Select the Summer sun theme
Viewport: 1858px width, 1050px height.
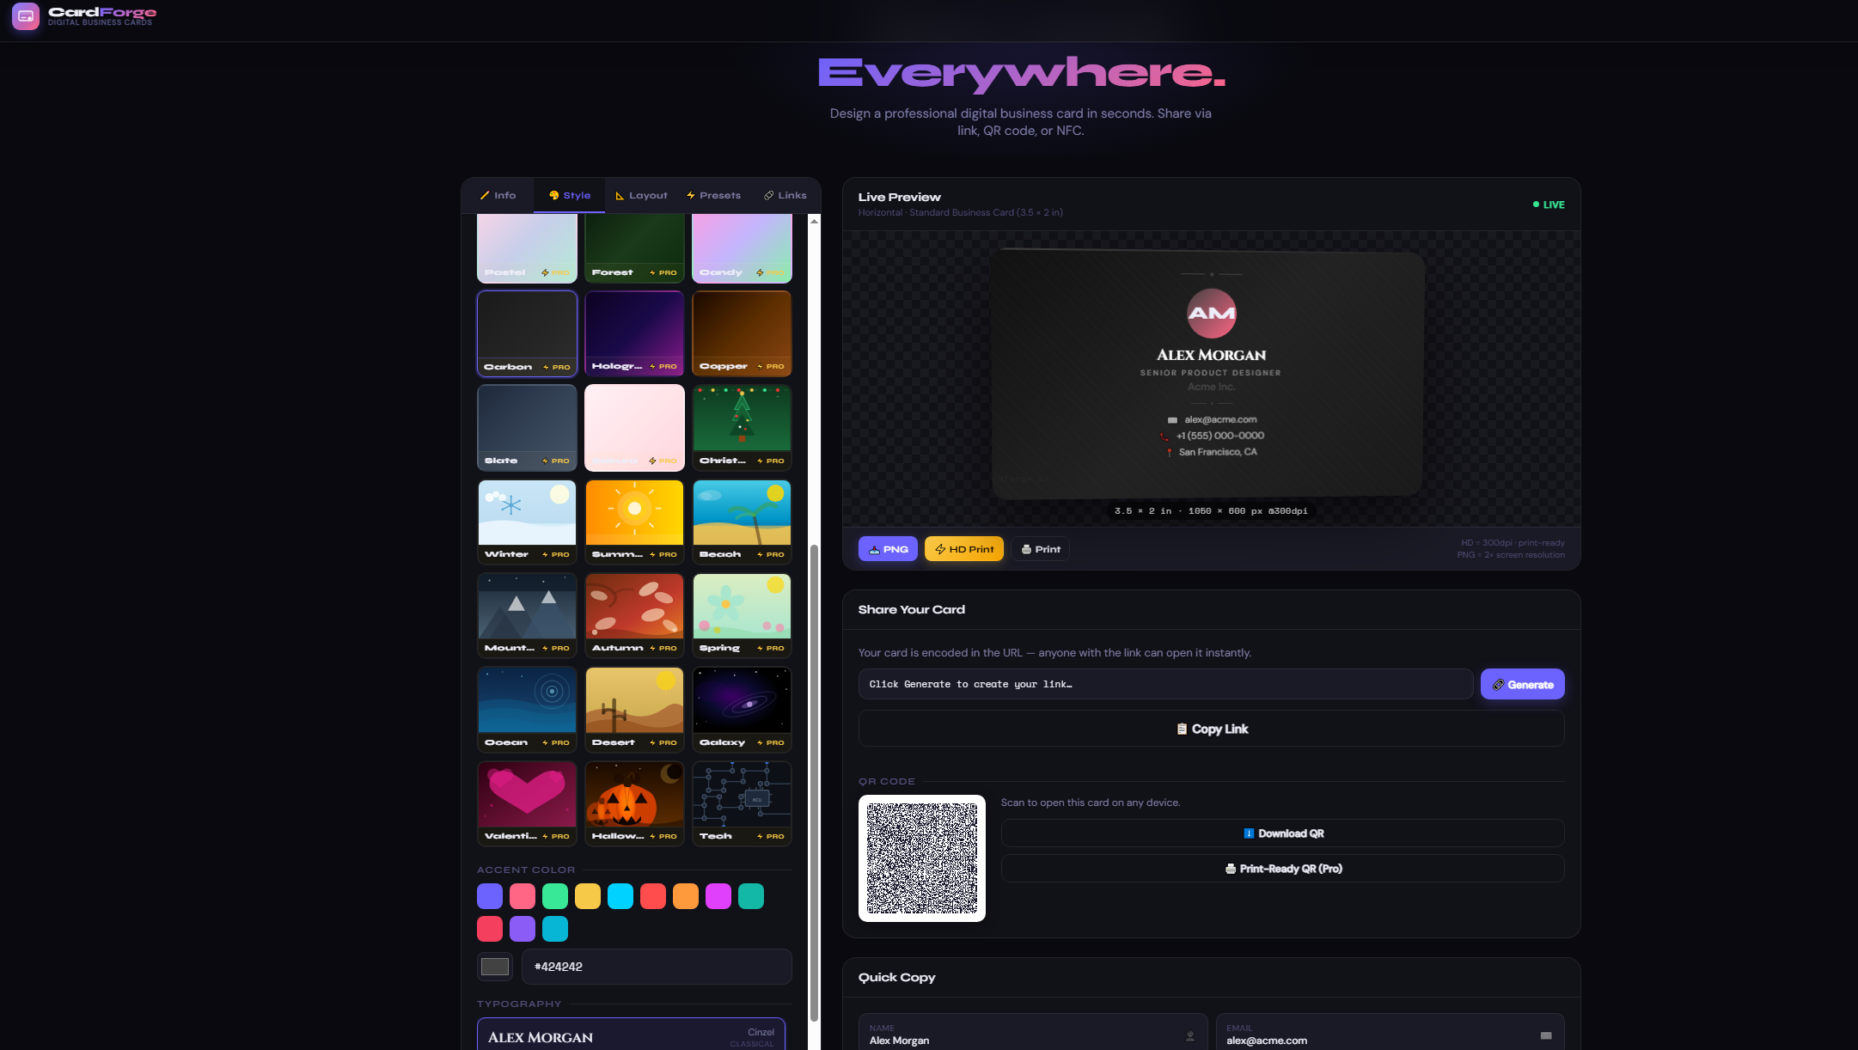[634, 521]
